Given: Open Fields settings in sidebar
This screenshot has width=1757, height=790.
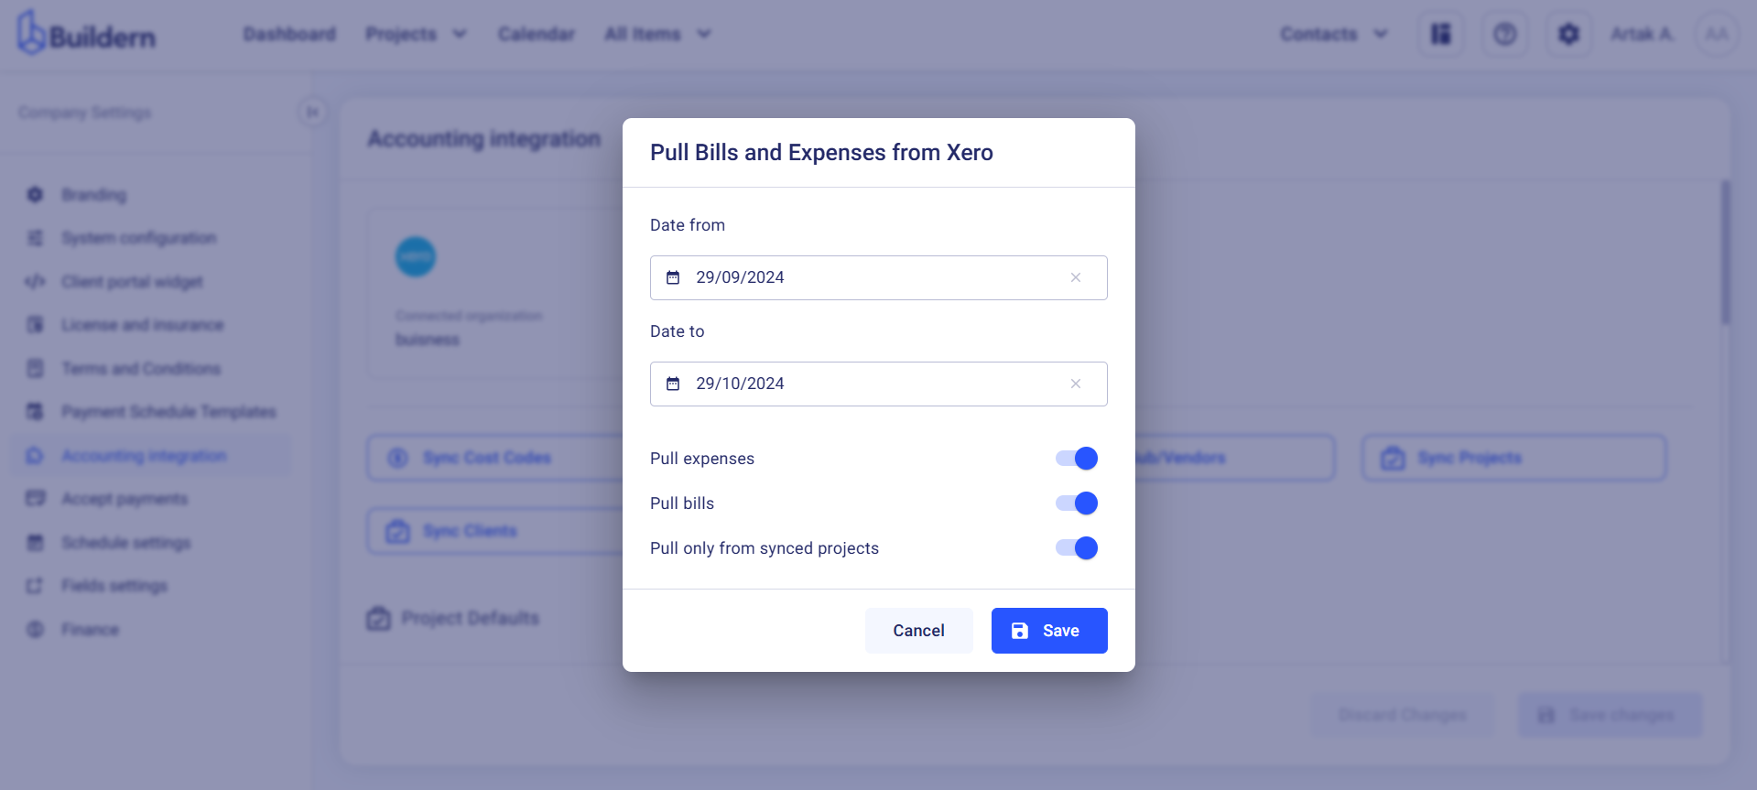Looking at the screenshot, I should [x=151, y=586].
